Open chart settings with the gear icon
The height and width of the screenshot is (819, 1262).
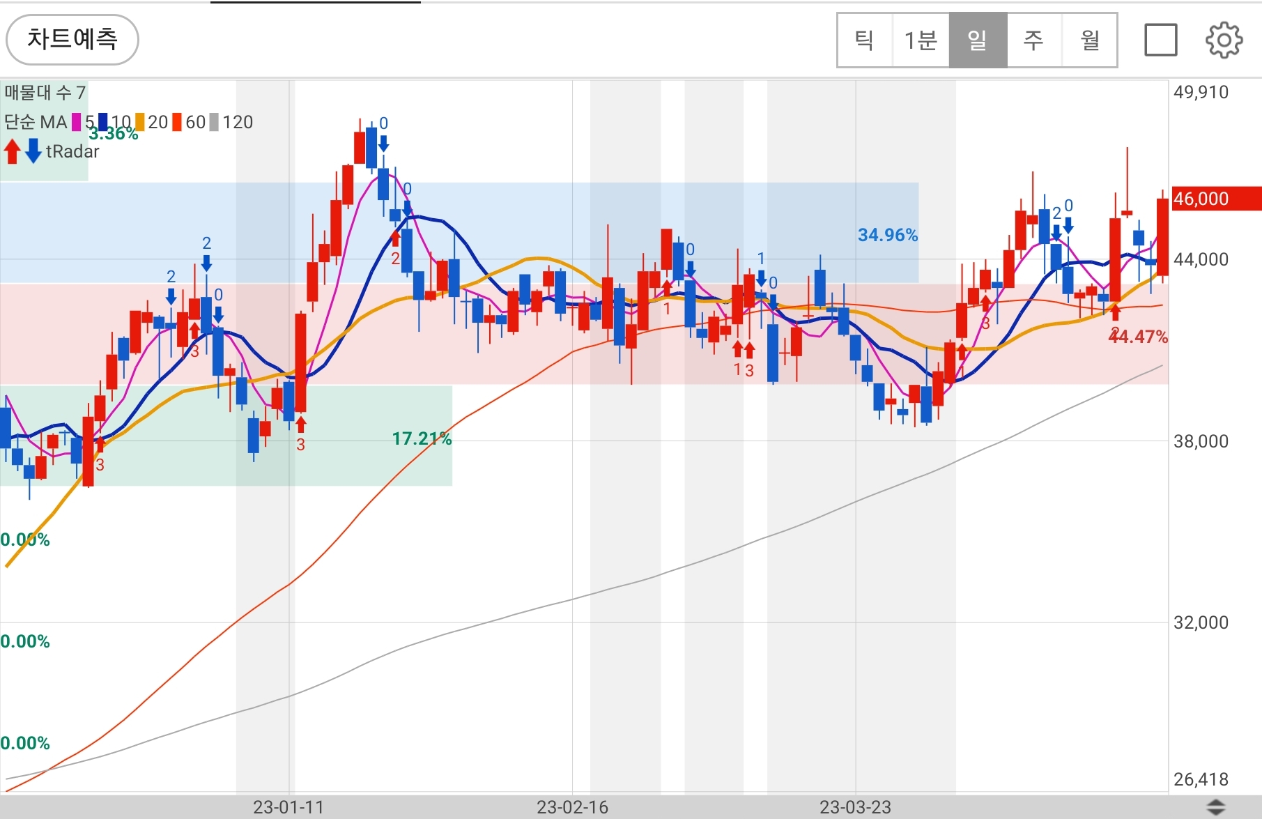[x=1224, y=40]
